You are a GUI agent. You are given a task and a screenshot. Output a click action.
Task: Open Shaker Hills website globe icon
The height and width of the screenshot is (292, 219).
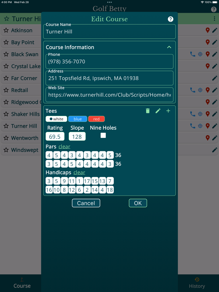(200, 114)
